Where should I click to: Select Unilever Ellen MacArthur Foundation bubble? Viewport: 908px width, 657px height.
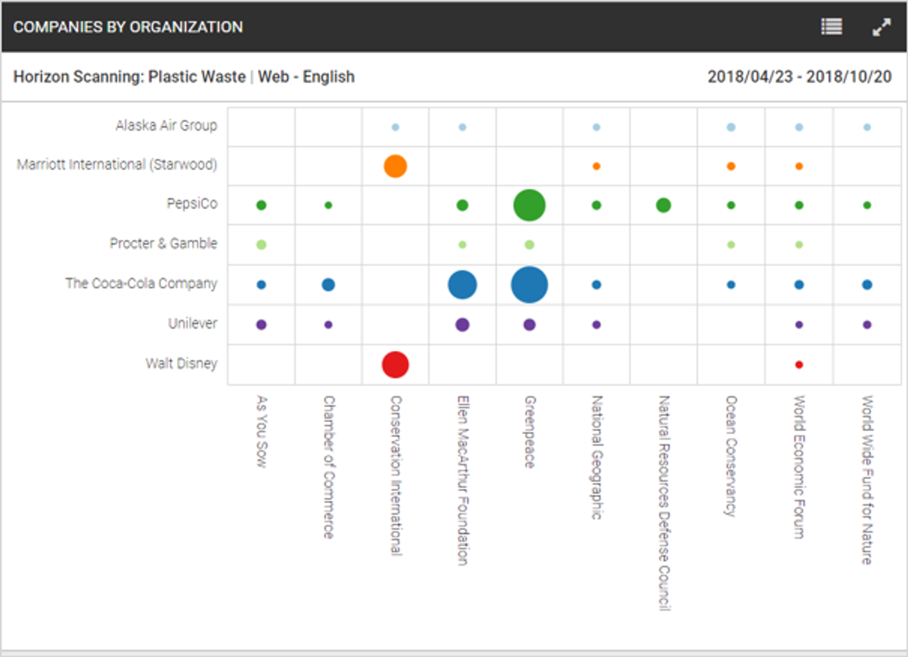pyautogui.click(x=462, y=325)
